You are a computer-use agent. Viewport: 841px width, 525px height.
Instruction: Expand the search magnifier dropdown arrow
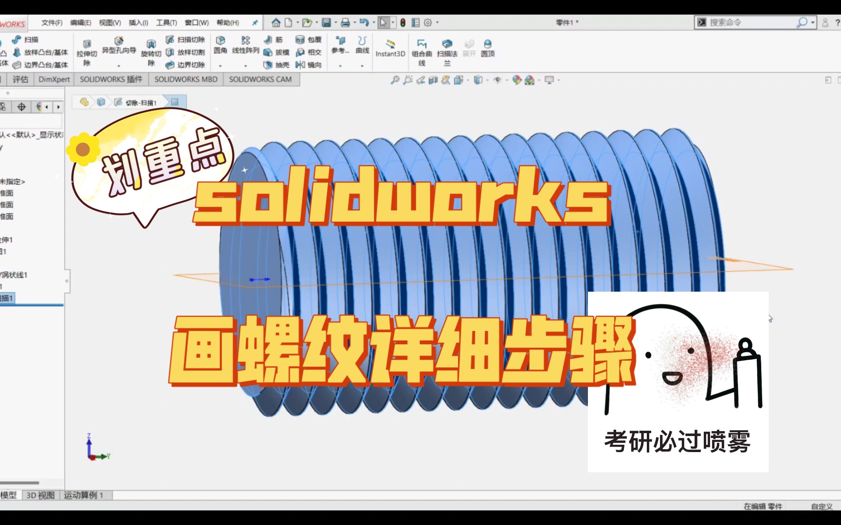(812, 22)
